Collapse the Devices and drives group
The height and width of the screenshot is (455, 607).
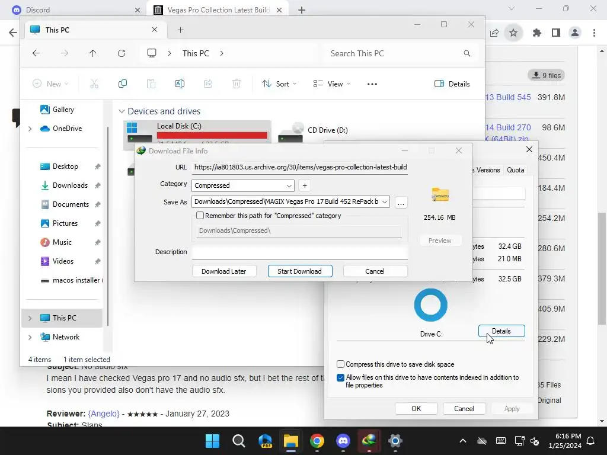[122, 111]
